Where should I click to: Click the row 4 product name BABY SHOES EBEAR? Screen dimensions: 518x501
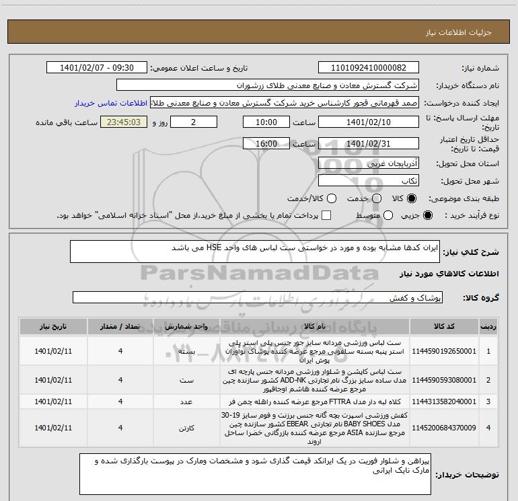coord(315,428)
